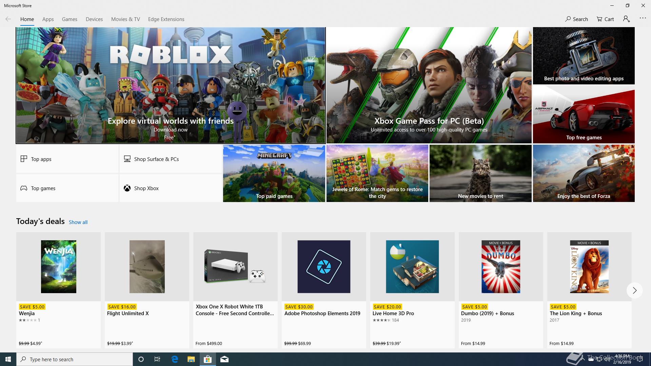
Task: Click the Top games controller icon
Action: (24, 188)
